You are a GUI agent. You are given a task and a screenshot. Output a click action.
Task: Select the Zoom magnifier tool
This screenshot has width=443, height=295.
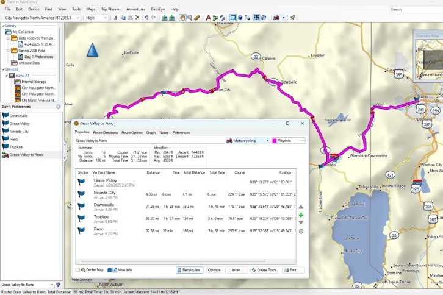click(x=190, y=18)
